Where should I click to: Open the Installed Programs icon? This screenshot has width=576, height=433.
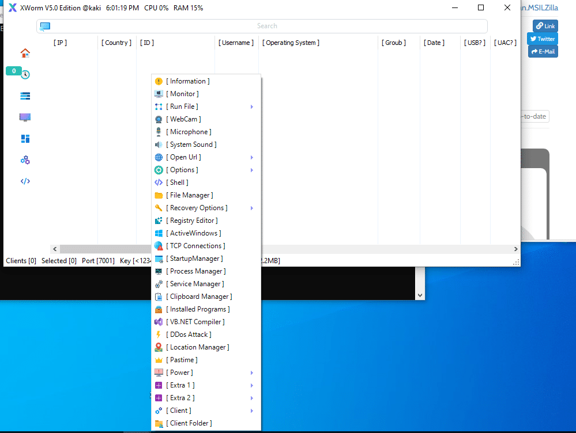point(159,309)
